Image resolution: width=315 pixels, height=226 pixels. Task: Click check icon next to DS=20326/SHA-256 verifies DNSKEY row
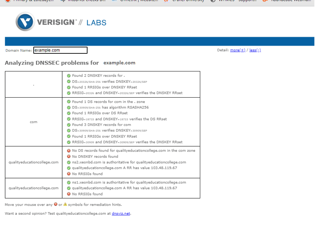69,82
